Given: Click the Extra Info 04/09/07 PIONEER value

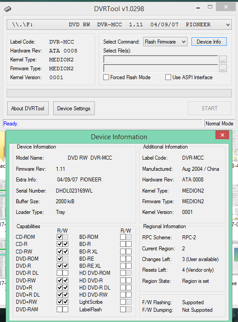Looking at the screenshot, I should (x=79, y=180).
